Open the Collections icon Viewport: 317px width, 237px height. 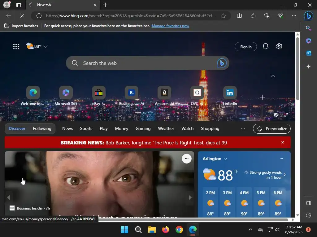(x=267, y=16)
